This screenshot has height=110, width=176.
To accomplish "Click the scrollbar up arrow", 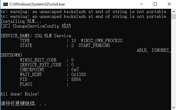I will point(174,12).
